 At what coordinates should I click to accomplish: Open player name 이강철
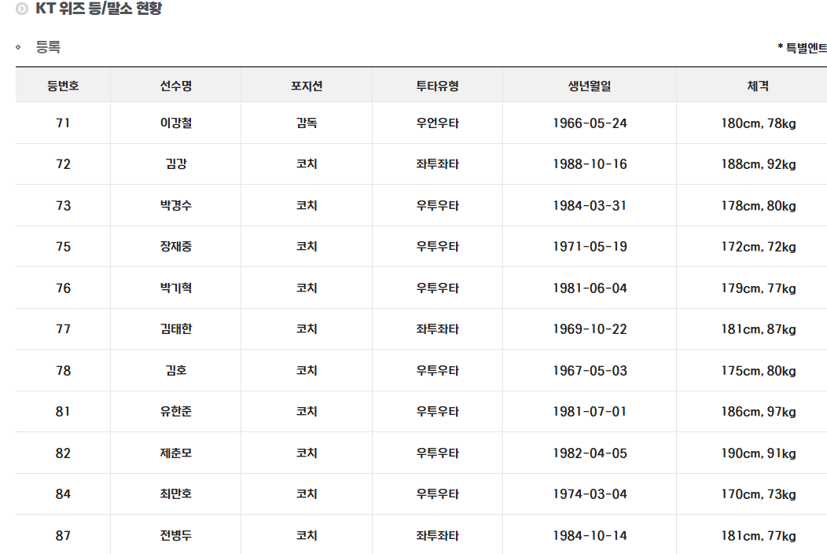175,123
